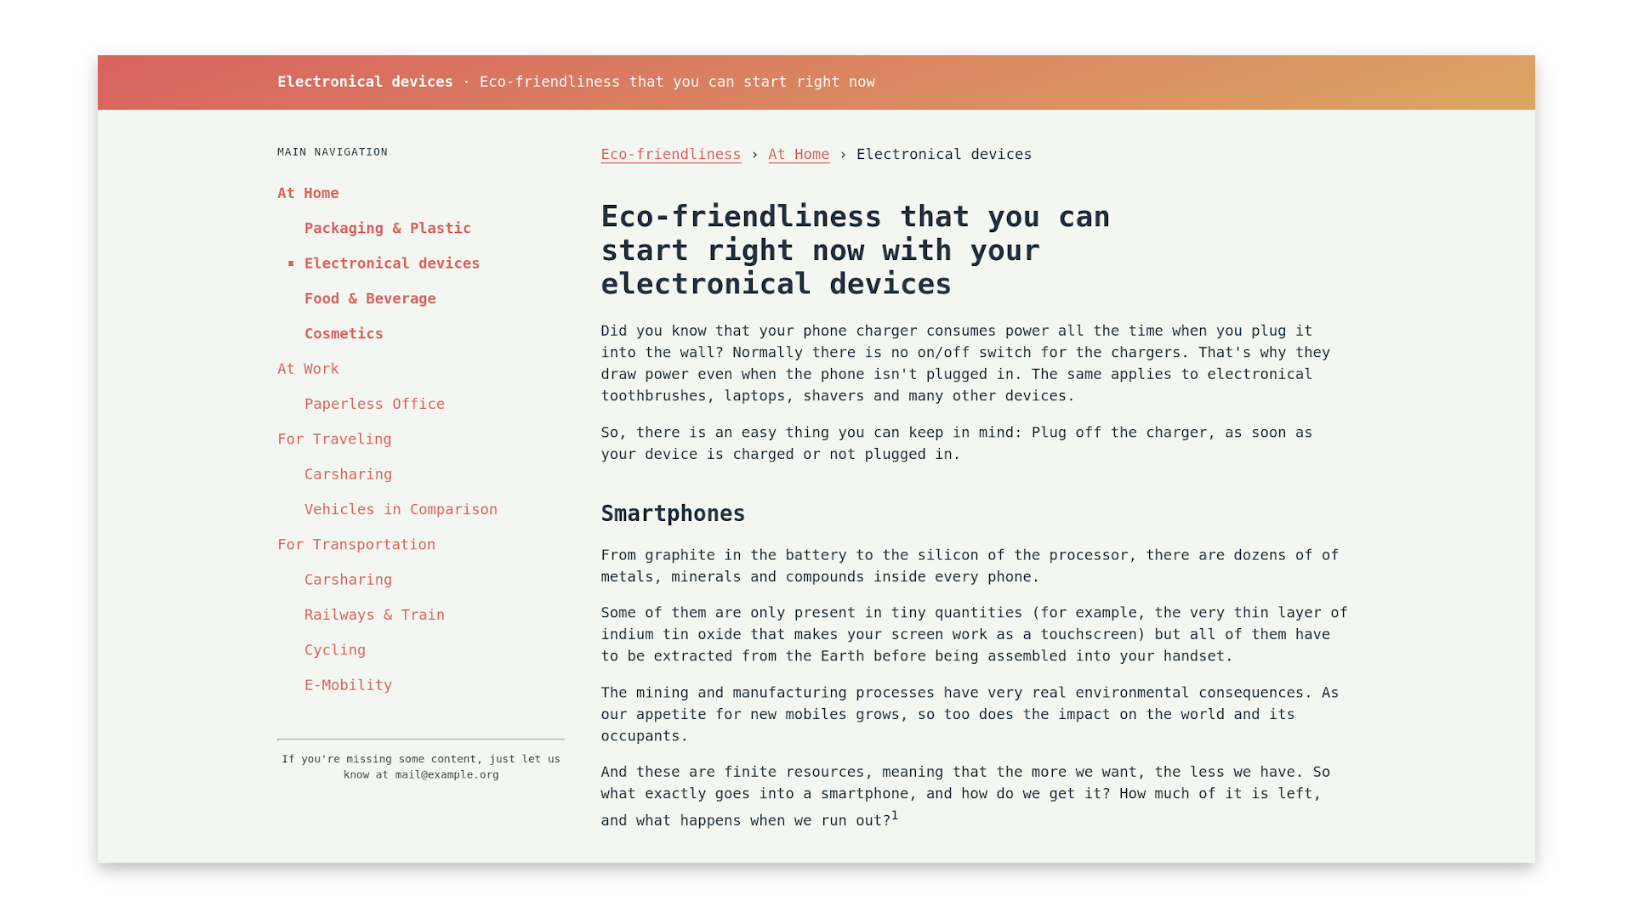Click the At Home breadcrumb link
This screenshot has width=1633, height=918.
click(799, 155)
